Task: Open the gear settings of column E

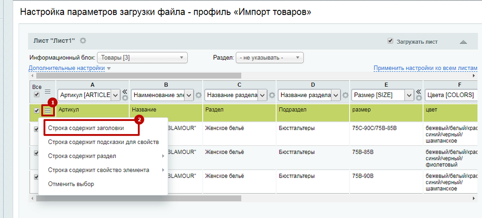Action: [418, 98]
